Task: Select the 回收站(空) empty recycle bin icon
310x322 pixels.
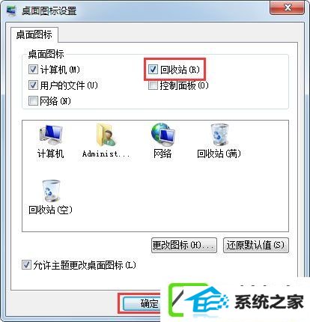Action: click(51, 191)
